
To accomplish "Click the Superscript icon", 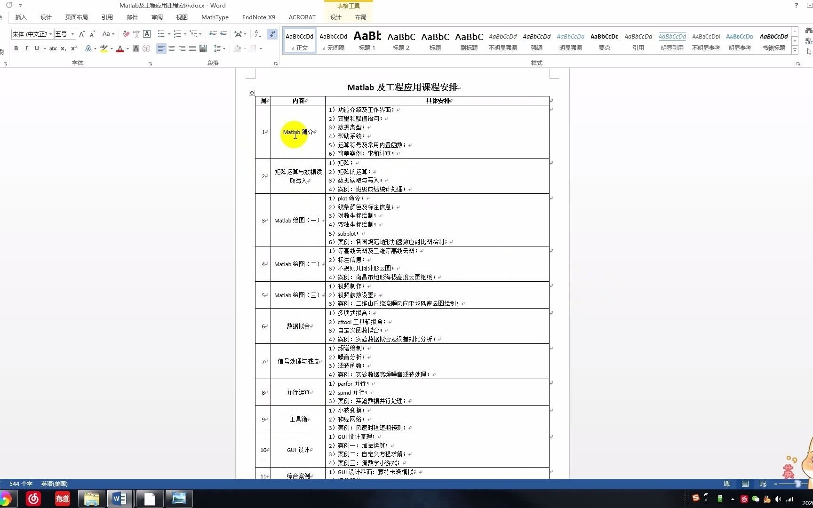I will point(74,48).
